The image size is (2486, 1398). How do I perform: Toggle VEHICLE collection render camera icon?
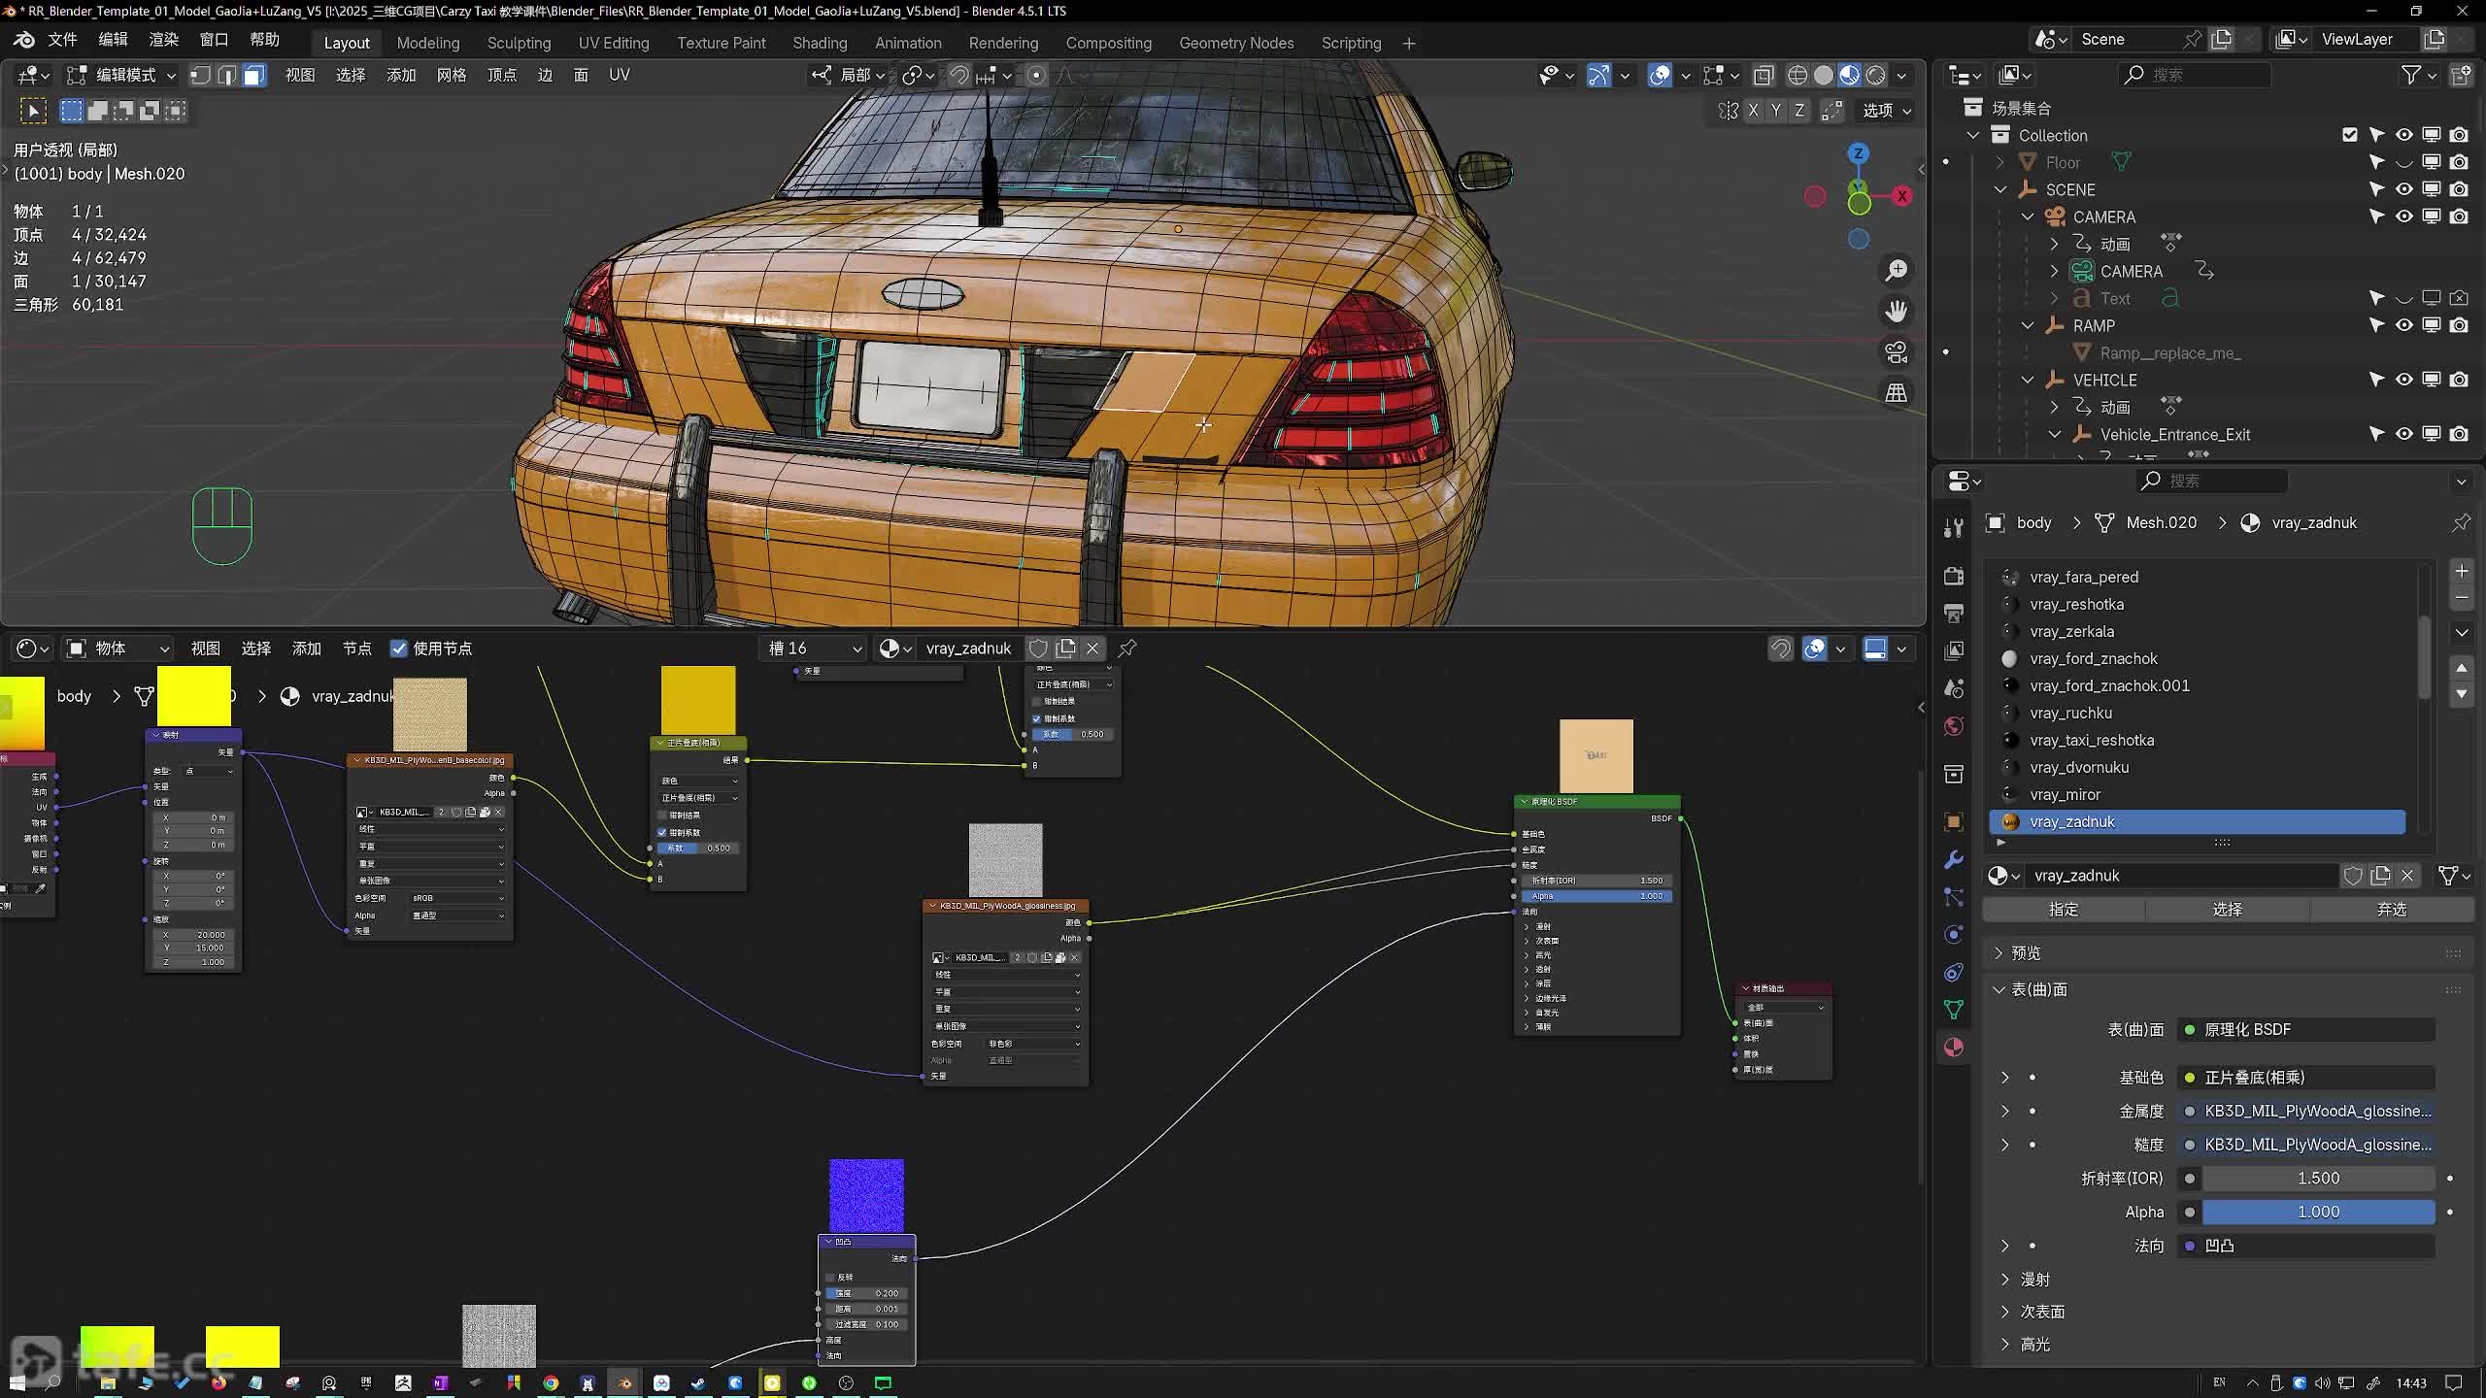[x=2458, y=380]
